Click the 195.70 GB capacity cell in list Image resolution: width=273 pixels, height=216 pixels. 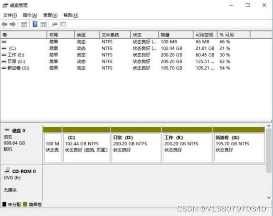coord(172,68)
